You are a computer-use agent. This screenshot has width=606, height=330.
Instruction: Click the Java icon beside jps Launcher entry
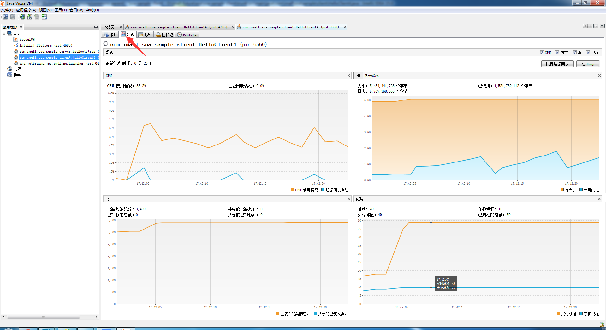[x=16, y=63]
